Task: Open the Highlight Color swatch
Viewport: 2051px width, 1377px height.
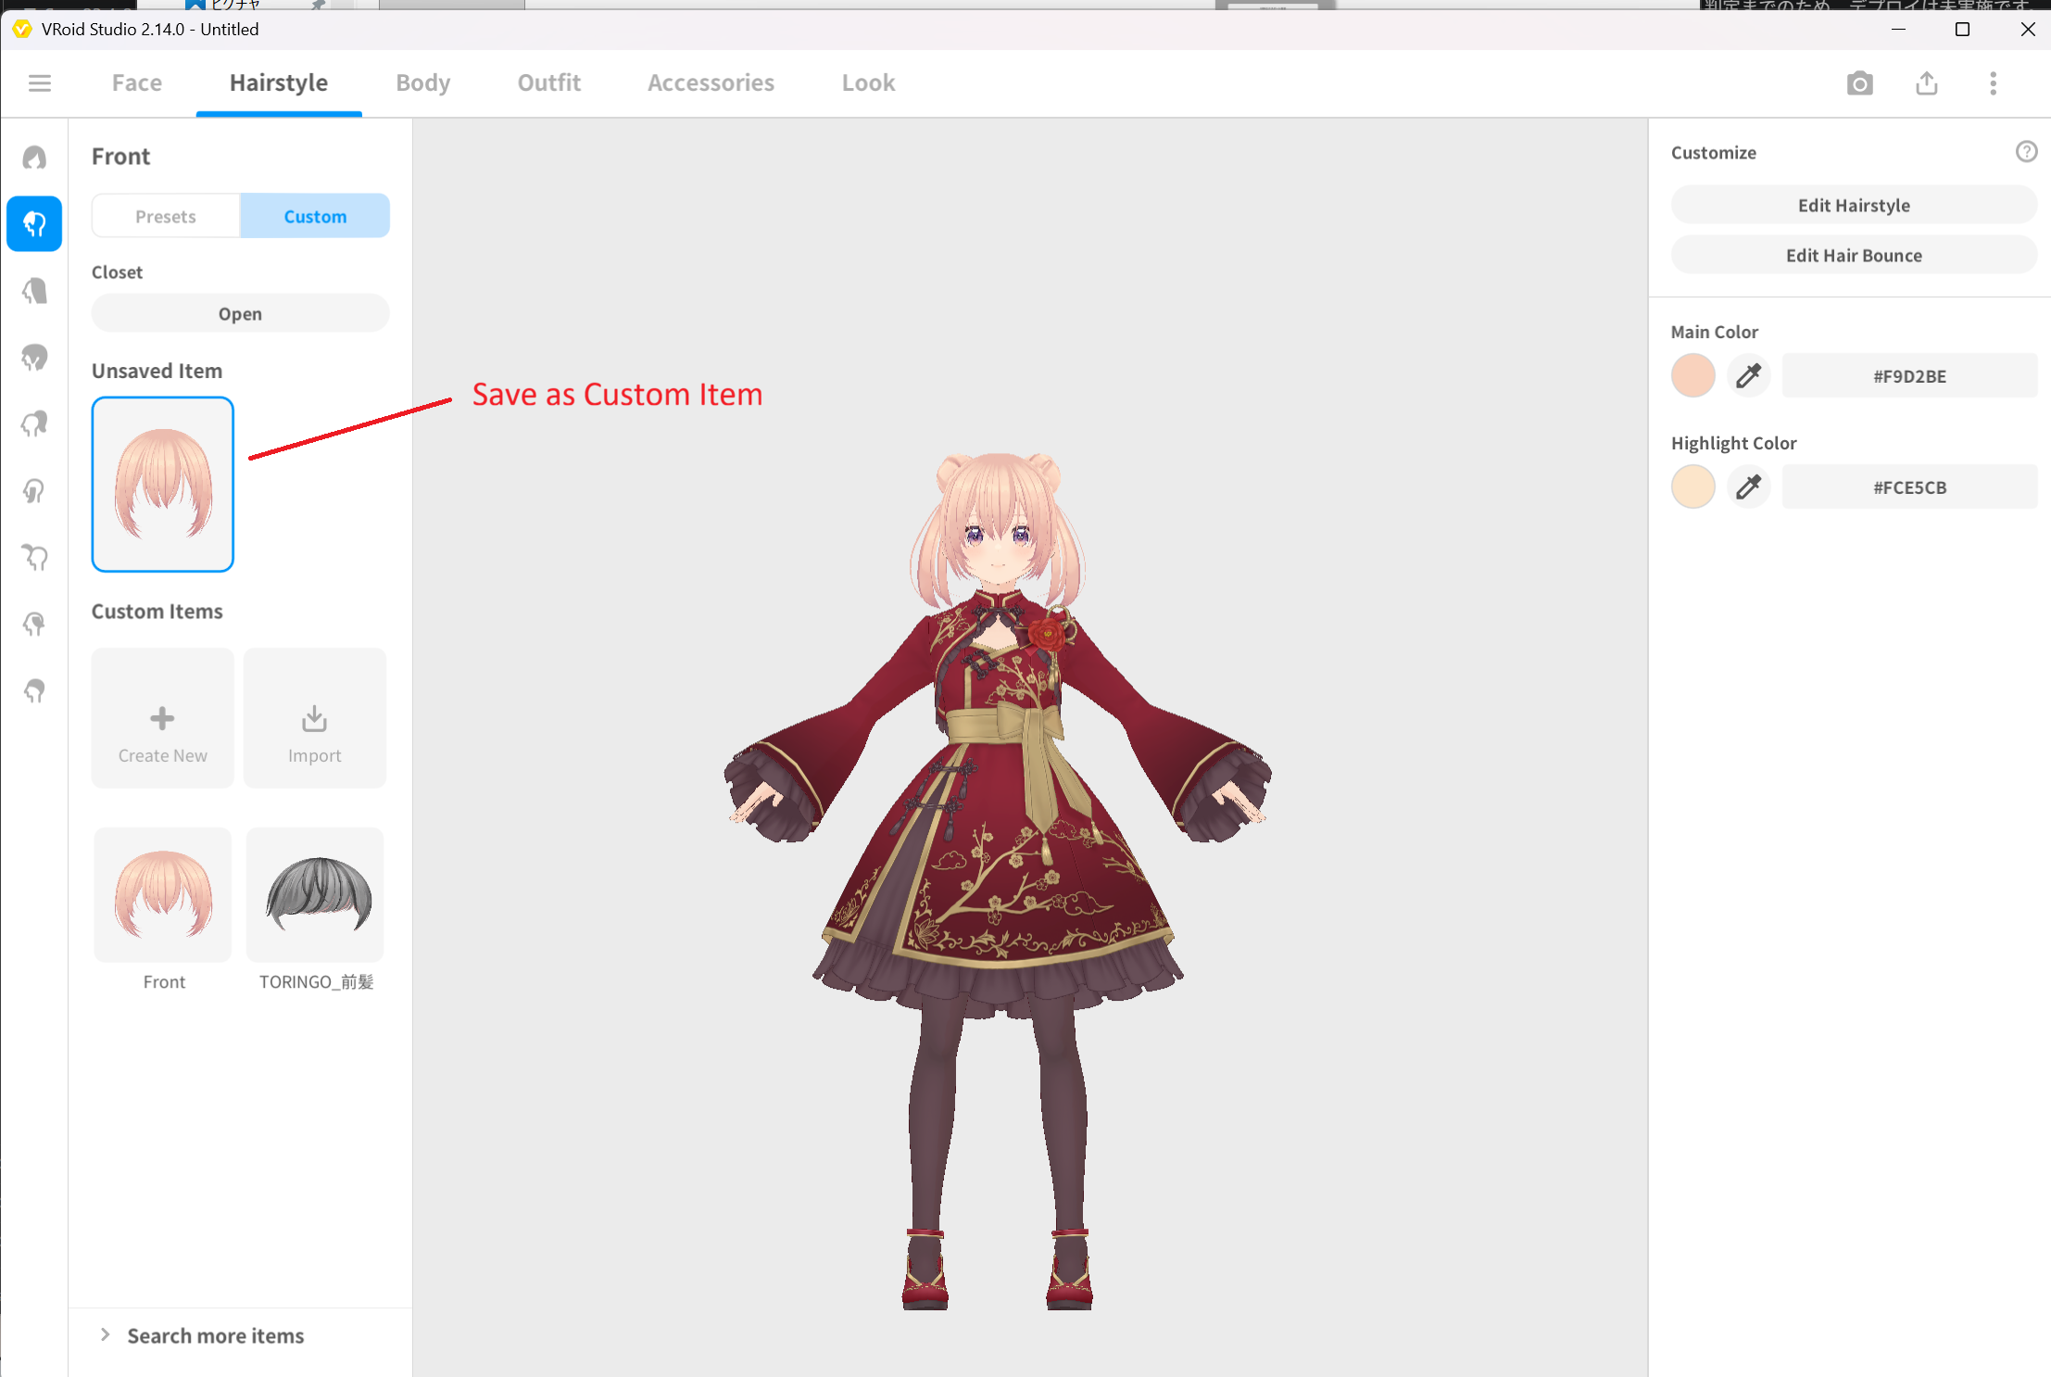Action: pyautogui.click(x=1692, y=487)
